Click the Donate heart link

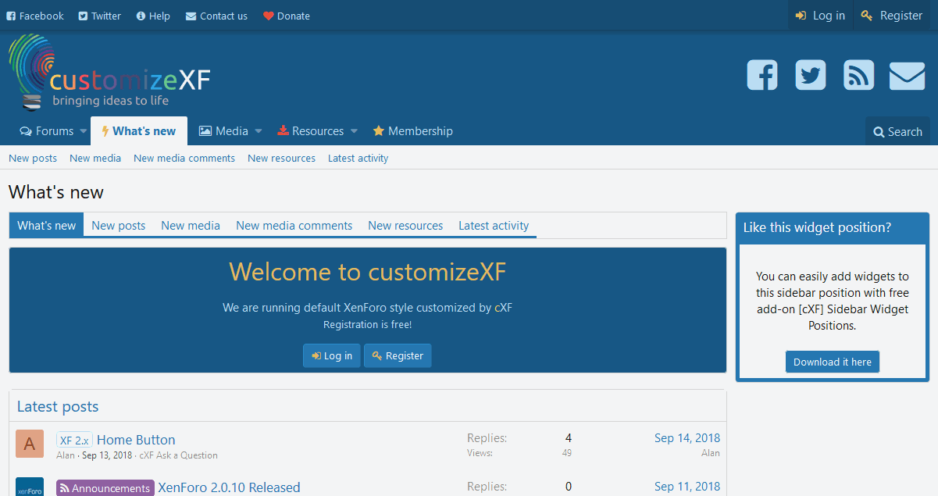point(286,16)
